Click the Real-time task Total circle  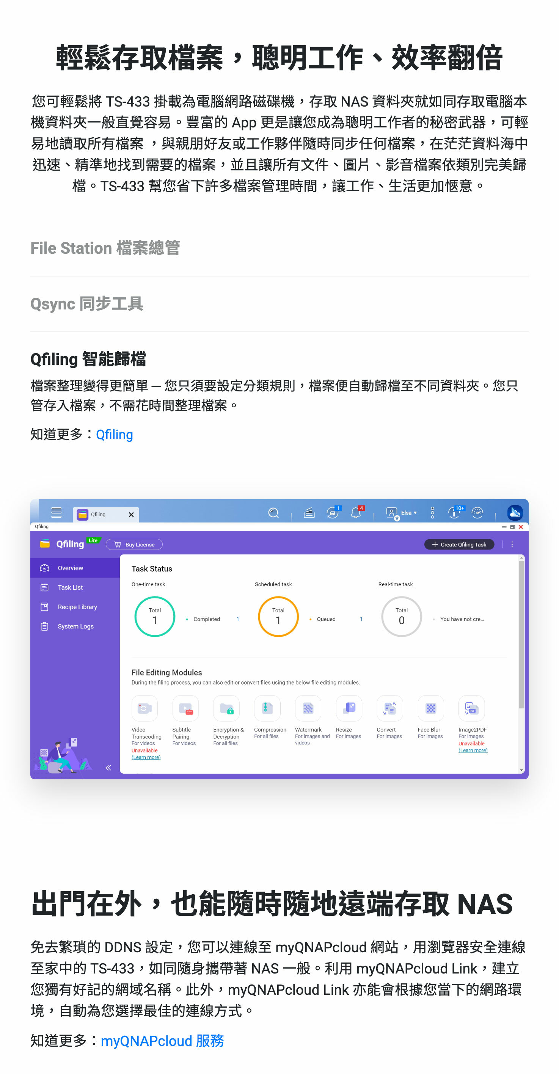coord(402,617)
